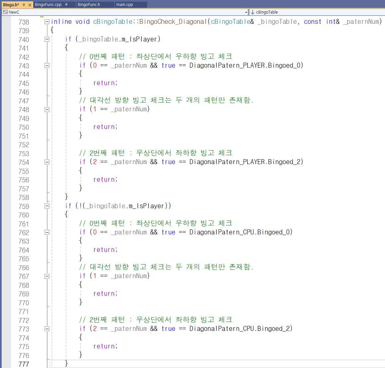Collapse the if block at line 754

[x=47, y=162]
